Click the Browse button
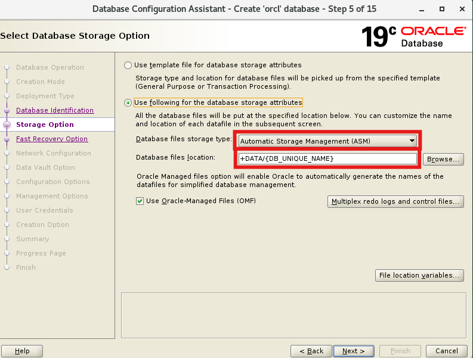473x358 pixels. (x=443, y=159)
